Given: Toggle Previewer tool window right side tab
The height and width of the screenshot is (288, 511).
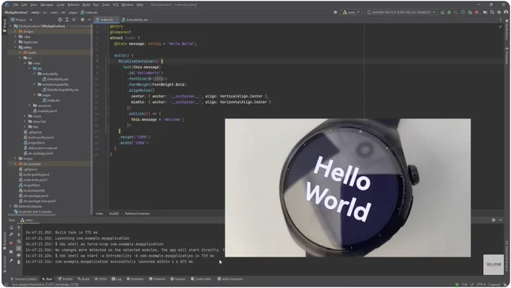Looking at the screenshot, I should coord(506,55).
